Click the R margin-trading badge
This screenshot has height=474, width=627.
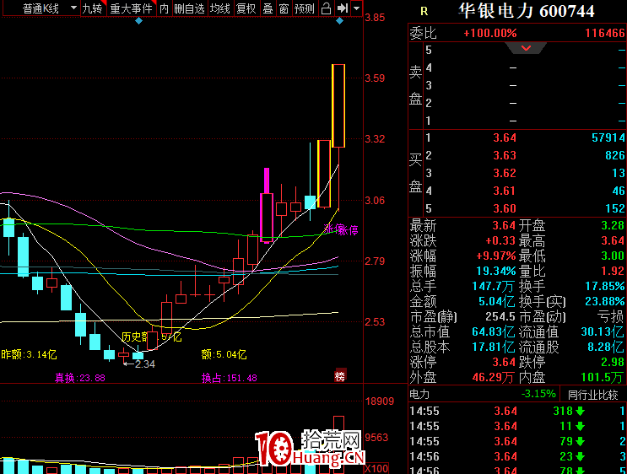[424, 11]
